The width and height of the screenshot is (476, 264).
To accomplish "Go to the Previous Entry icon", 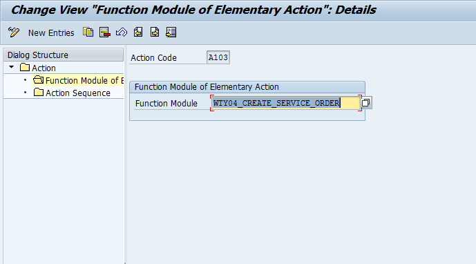I will tap(138, 32).
